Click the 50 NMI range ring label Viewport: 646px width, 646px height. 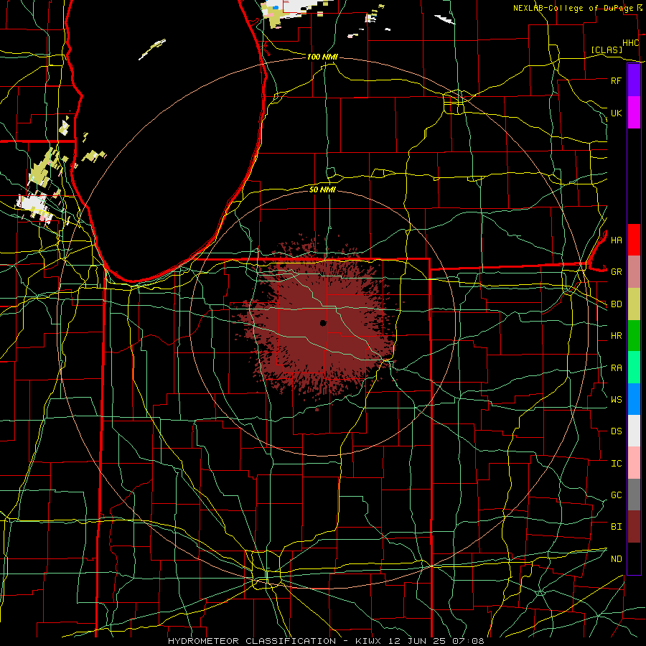tap(322, 189)
